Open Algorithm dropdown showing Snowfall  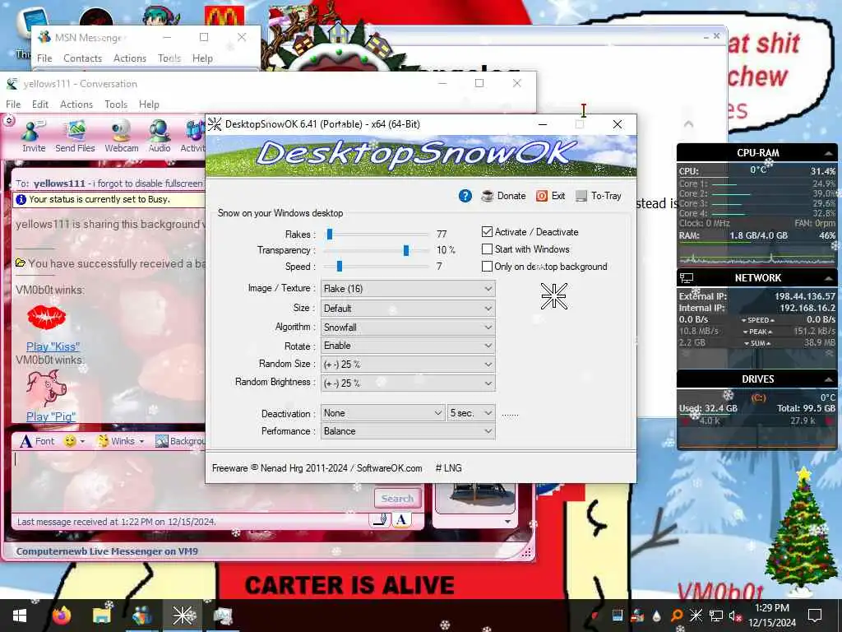click(408, 328)
